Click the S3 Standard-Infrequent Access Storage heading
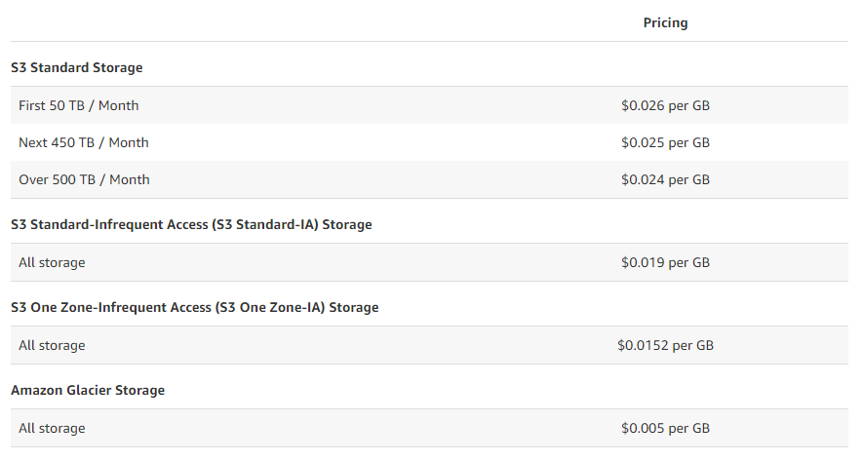 [191, 225]
